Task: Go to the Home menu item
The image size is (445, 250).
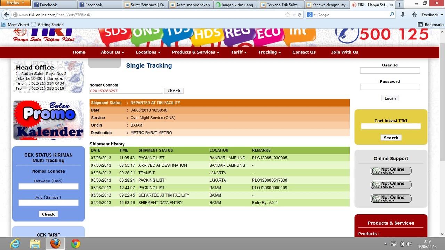Action: tap(79, 52)
